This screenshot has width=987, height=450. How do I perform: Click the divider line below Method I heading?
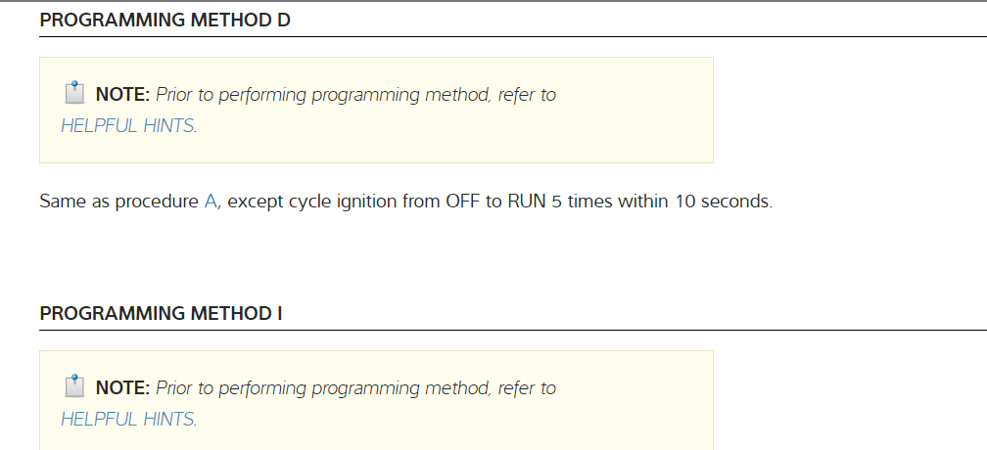[x=587, y=331]
